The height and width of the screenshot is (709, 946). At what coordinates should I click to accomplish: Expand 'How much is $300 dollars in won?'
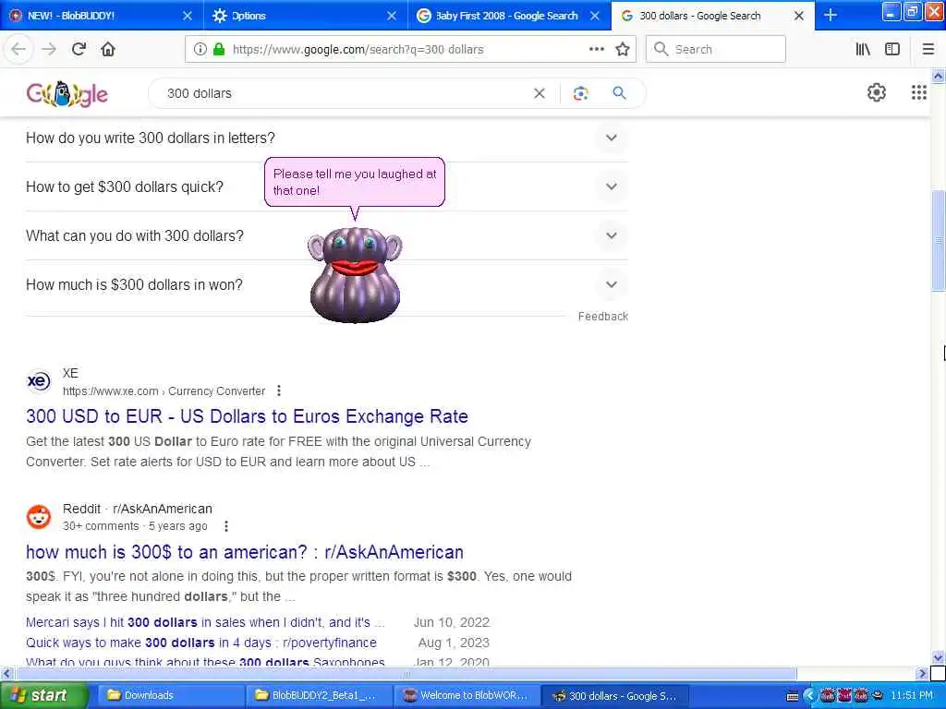(326, 284)
